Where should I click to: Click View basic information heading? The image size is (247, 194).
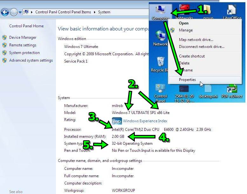click(x=103, y=29)
